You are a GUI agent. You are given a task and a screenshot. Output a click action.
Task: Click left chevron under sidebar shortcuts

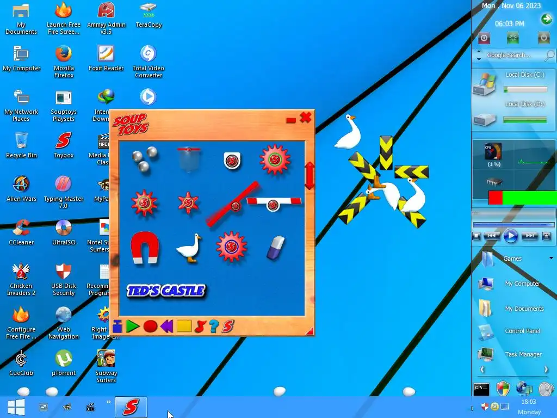point(482,370)
